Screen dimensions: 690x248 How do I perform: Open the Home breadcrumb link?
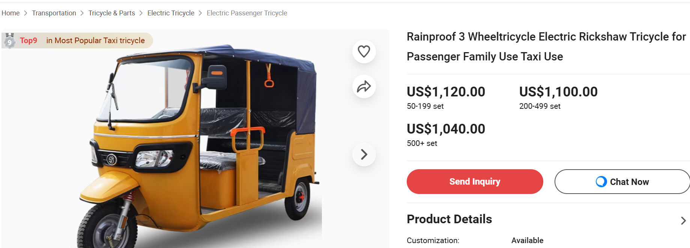11,13
